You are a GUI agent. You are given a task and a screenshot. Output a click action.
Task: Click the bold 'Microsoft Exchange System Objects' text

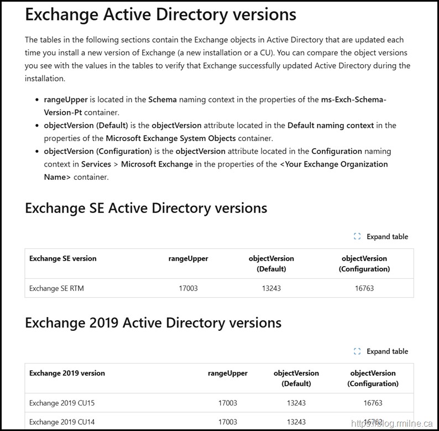click(171, 138)
